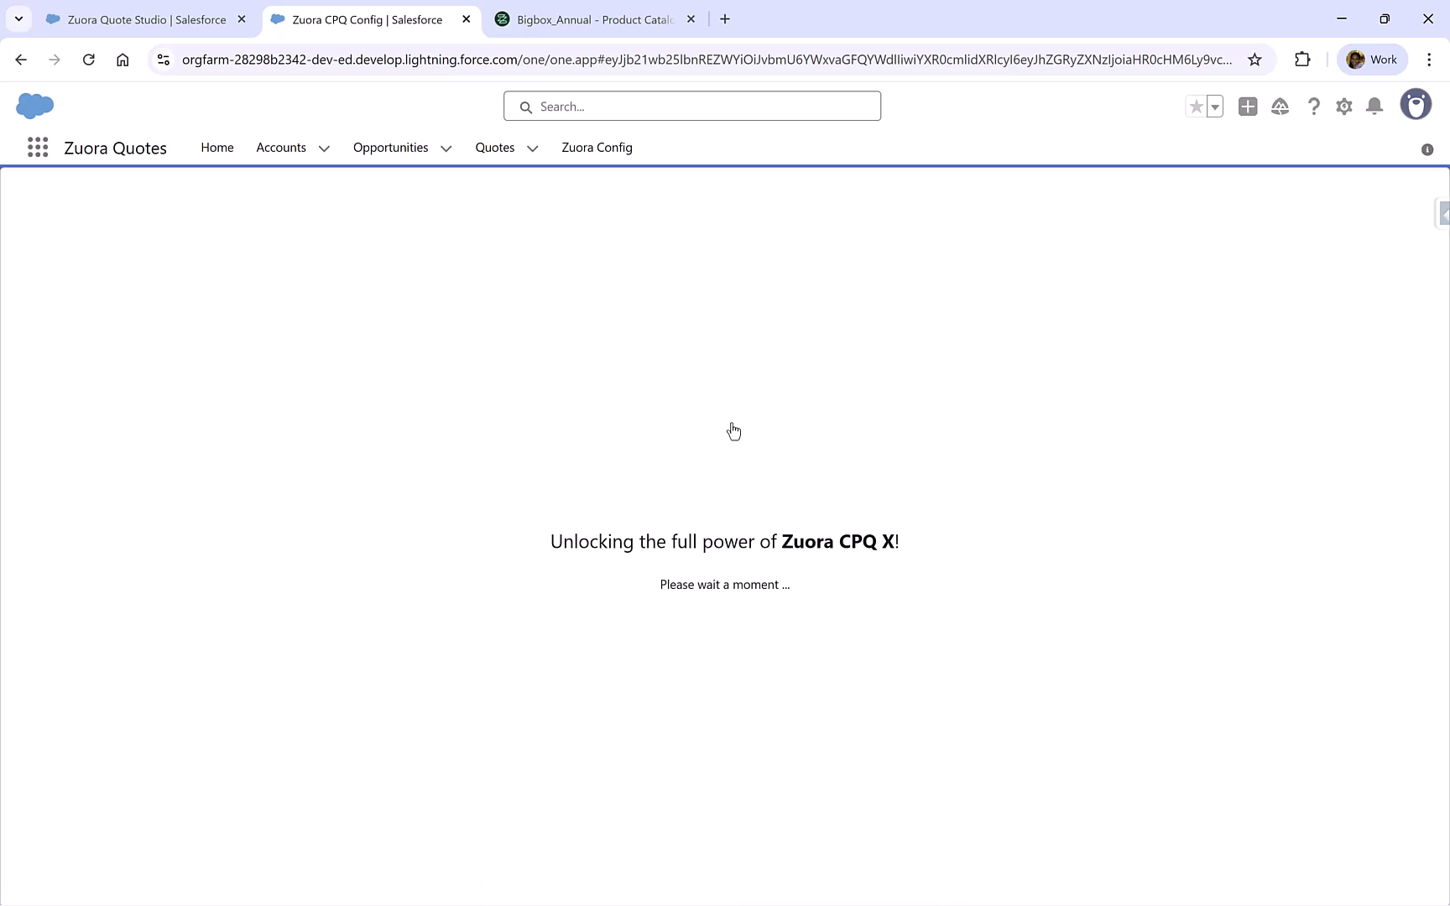Image resolution: width=1450 pixels, height=906 pixels.
Task: Open your user profile avatar
Action: pyautogui.click(x=1416, y=104)
